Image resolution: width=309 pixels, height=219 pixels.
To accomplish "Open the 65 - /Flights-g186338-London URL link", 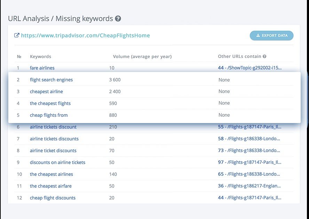I will pyautogui.click(x=249, y=174).
